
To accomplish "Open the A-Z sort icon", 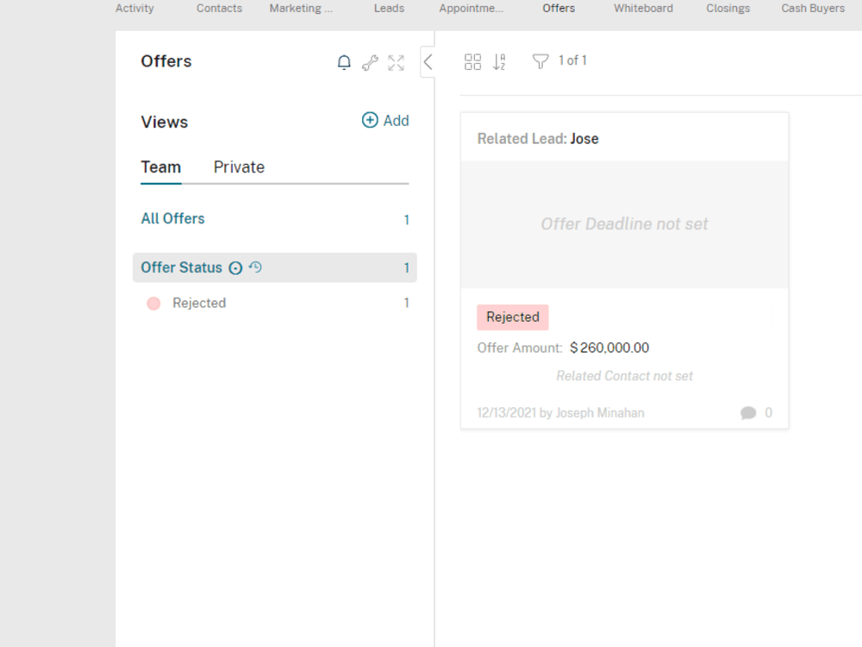I will [x=499, y=61].
